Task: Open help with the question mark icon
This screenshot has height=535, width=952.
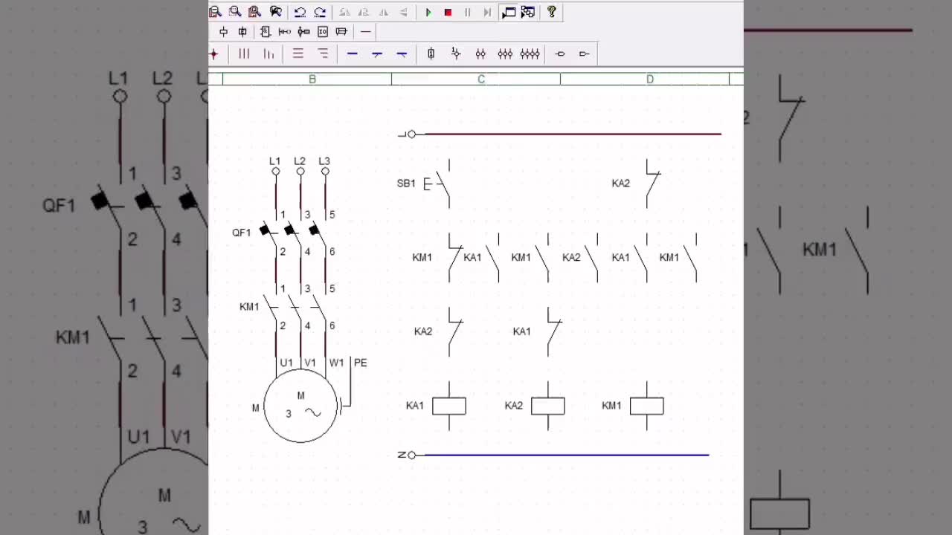Action: (x=551, y=12)
